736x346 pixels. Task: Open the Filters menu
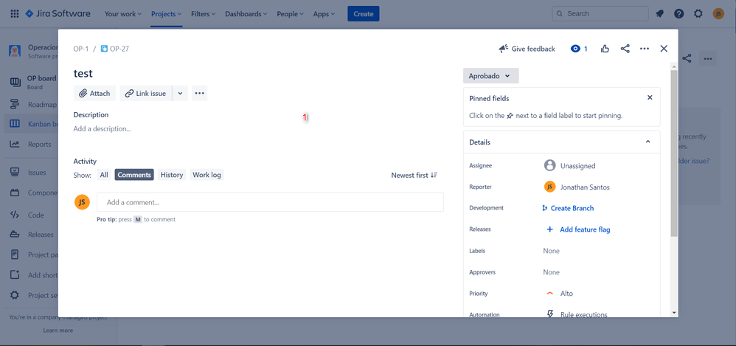pos(204,13)
